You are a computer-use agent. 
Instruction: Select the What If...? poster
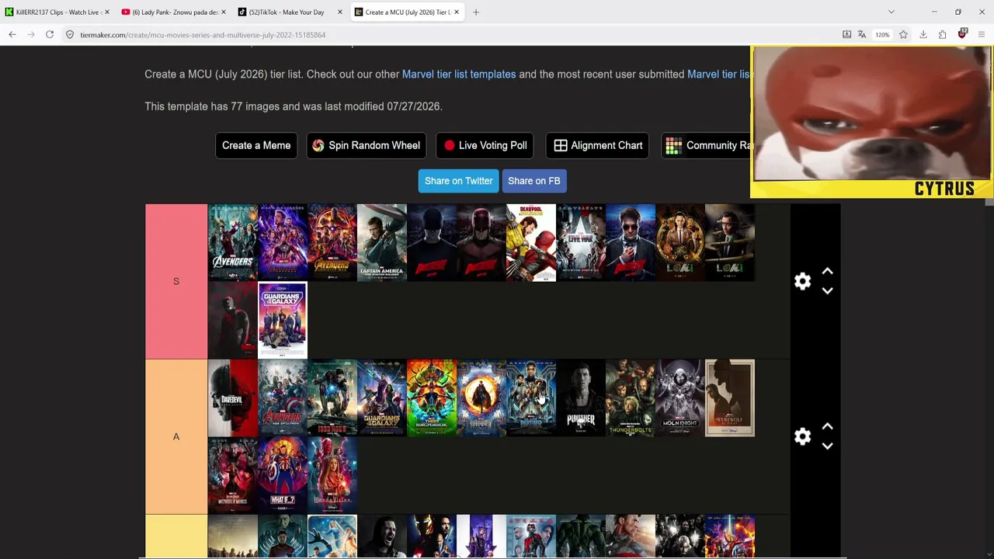tap(283, 475)
